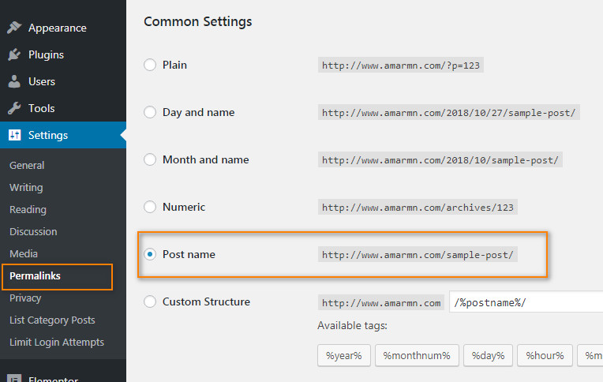Click the archives/123 example URL
The image size is (603, 382).
coord(418,207)
